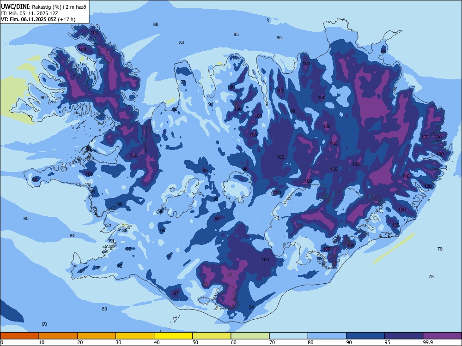Click the legend scale label 40
Screen dimensions: 462x346
(x=157, y=342)
